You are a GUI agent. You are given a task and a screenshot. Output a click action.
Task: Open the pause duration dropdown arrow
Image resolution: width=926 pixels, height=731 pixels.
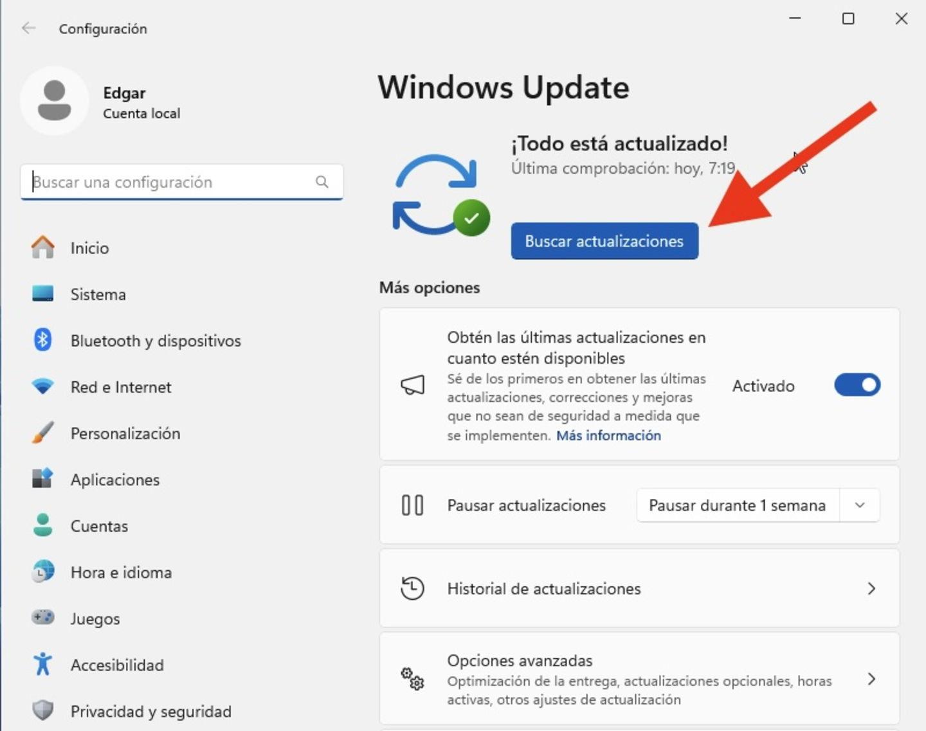click(860, 505)
